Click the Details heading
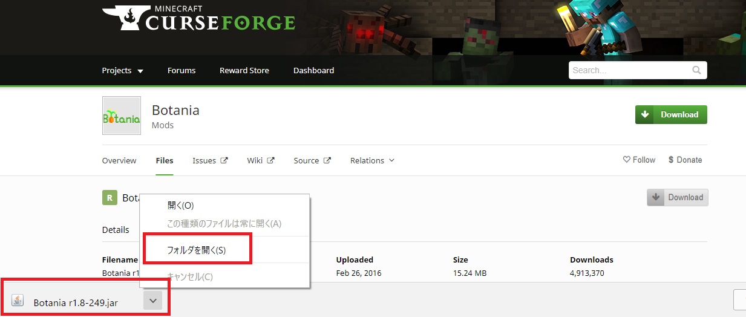746x317 pixels. tap(116, 230)
